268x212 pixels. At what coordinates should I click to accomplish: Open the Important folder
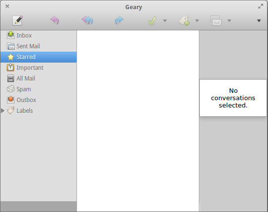[38, 68]
